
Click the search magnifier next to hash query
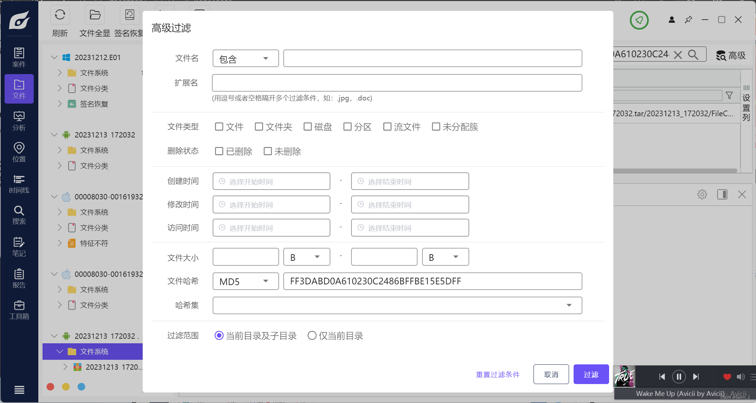(x=693, y=55)
